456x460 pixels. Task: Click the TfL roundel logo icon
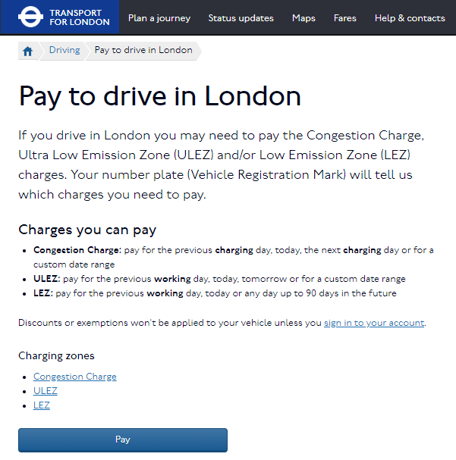point(30,17)
